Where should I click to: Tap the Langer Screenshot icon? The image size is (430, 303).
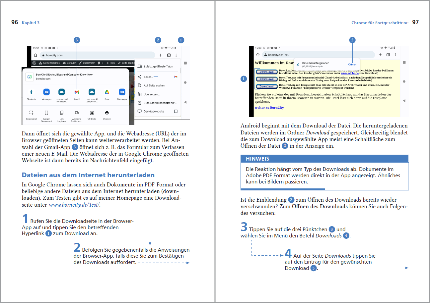click(46, 113)
